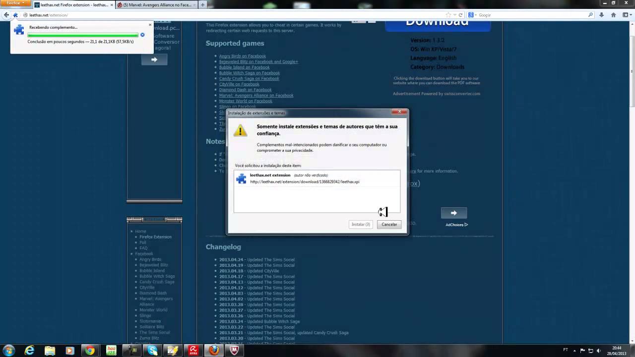Close the Instalação de extensões e temas dialog

pos(399,112)
